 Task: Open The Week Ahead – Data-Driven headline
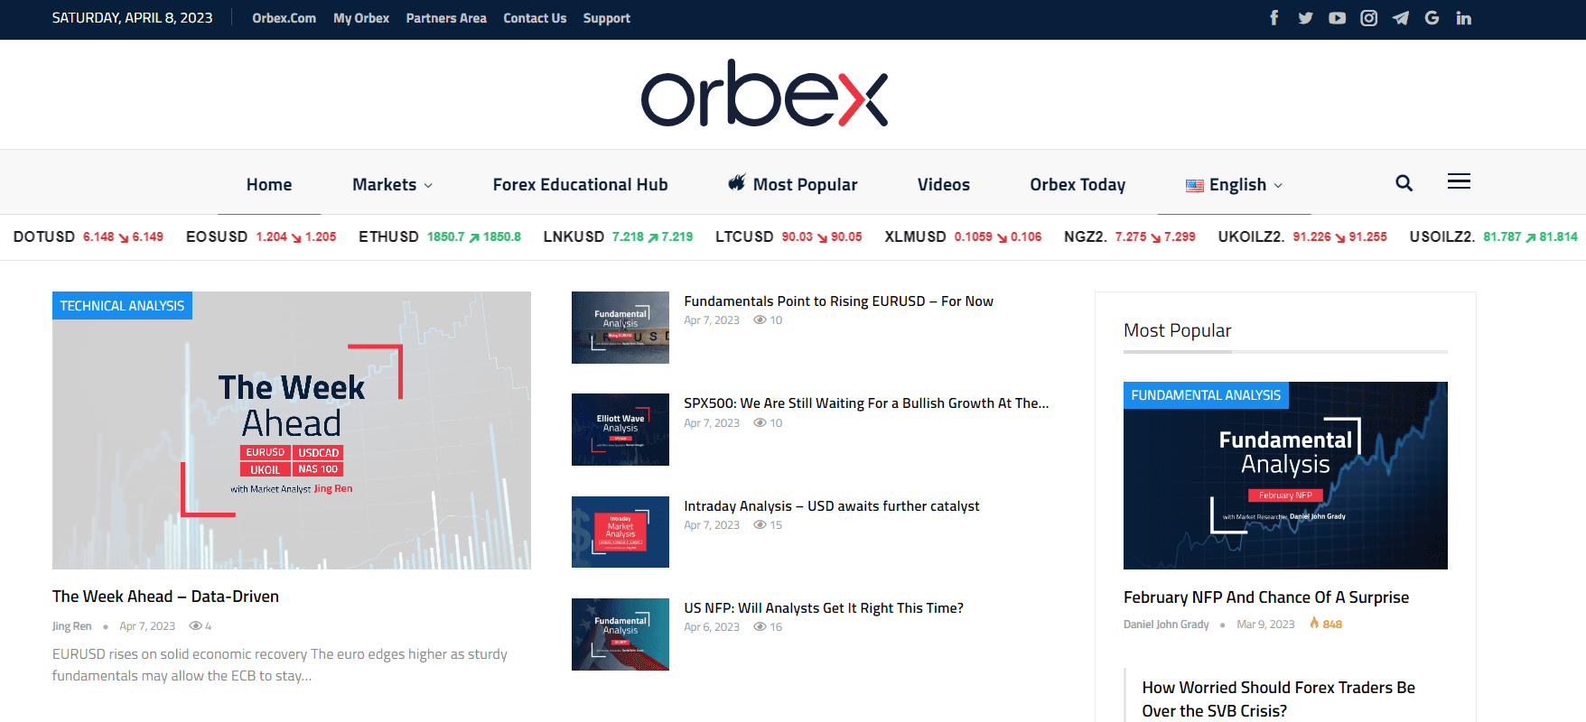pos(165,597)
